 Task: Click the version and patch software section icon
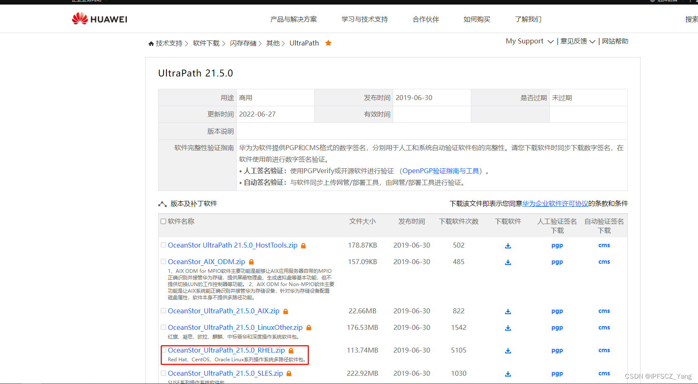click(162, 204)
